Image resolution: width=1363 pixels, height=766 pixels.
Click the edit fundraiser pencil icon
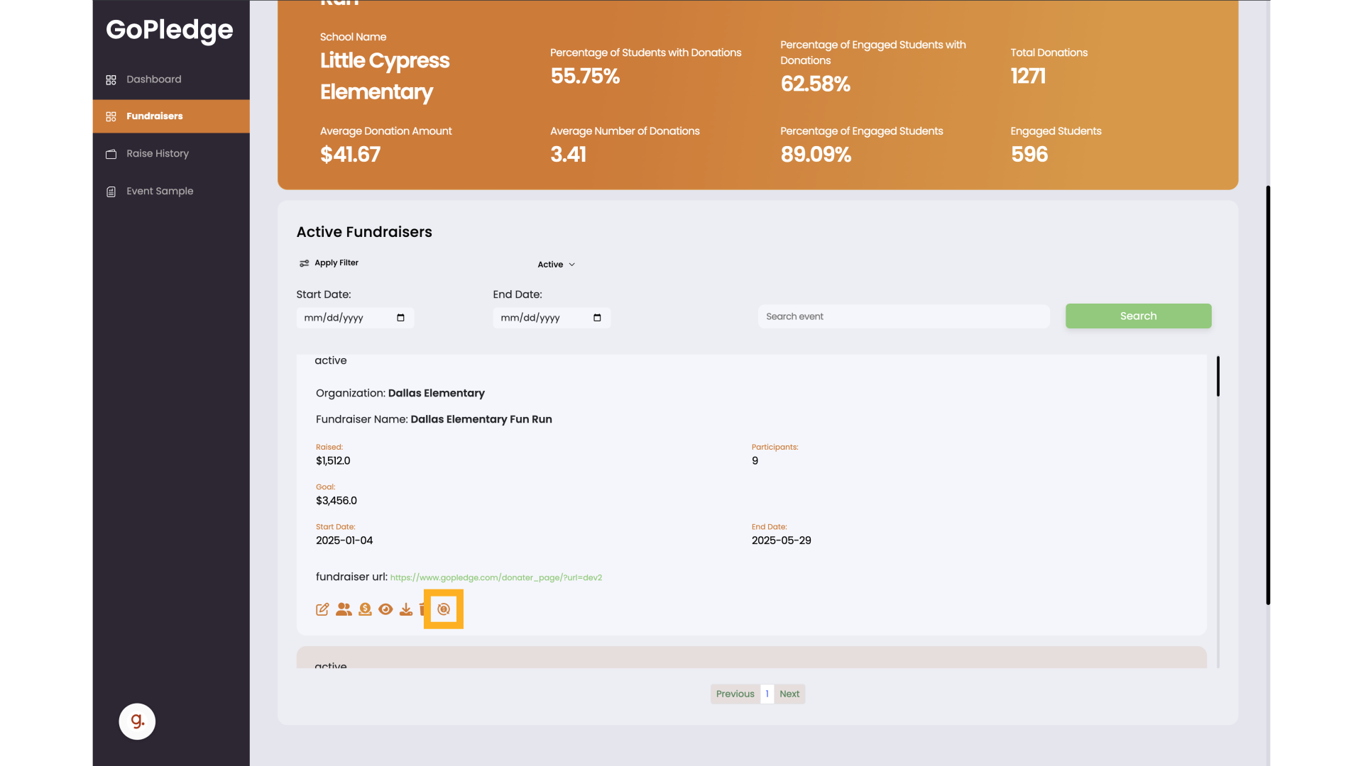coord(322,609)
